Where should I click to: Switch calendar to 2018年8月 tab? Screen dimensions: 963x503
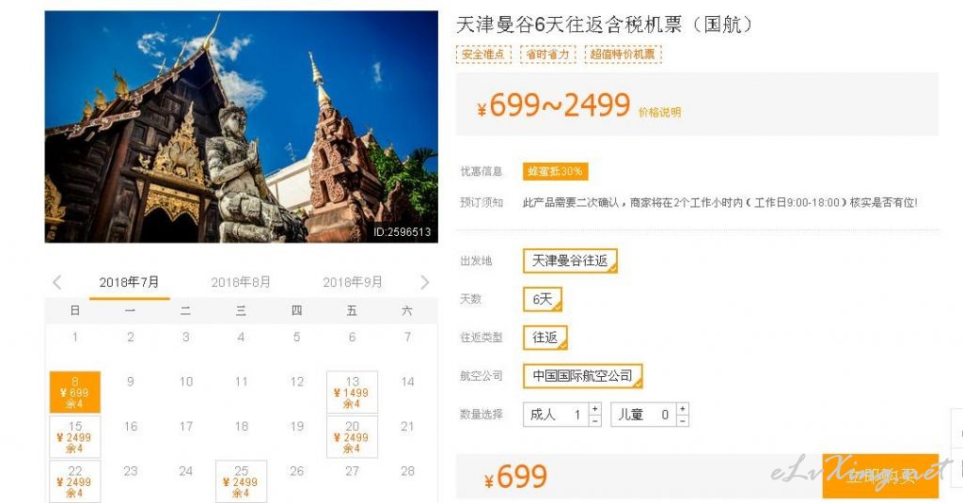(241, 282)
